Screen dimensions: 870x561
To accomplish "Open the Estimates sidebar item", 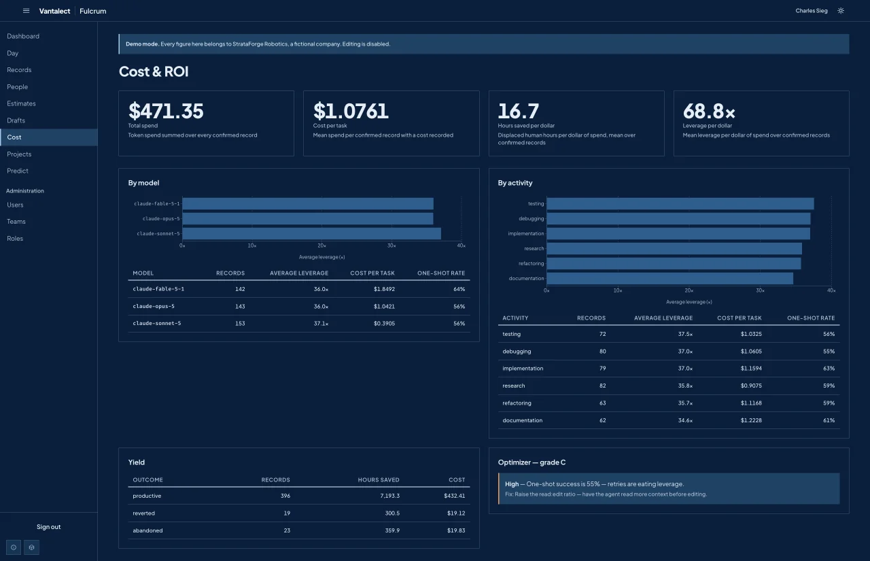I will (48, 103).
